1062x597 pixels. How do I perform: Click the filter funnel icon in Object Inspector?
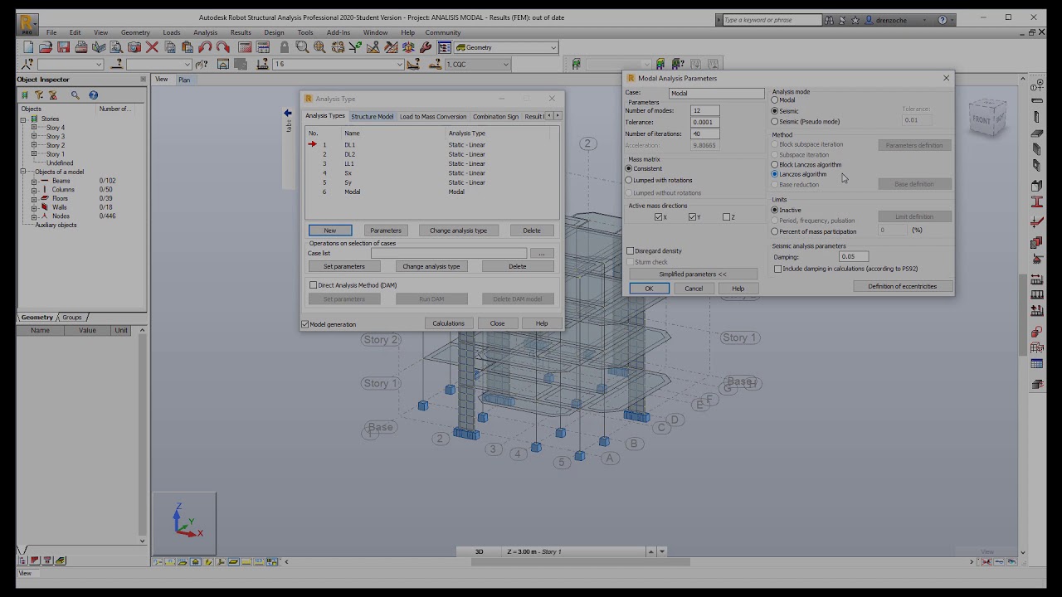tap(39, 95)
